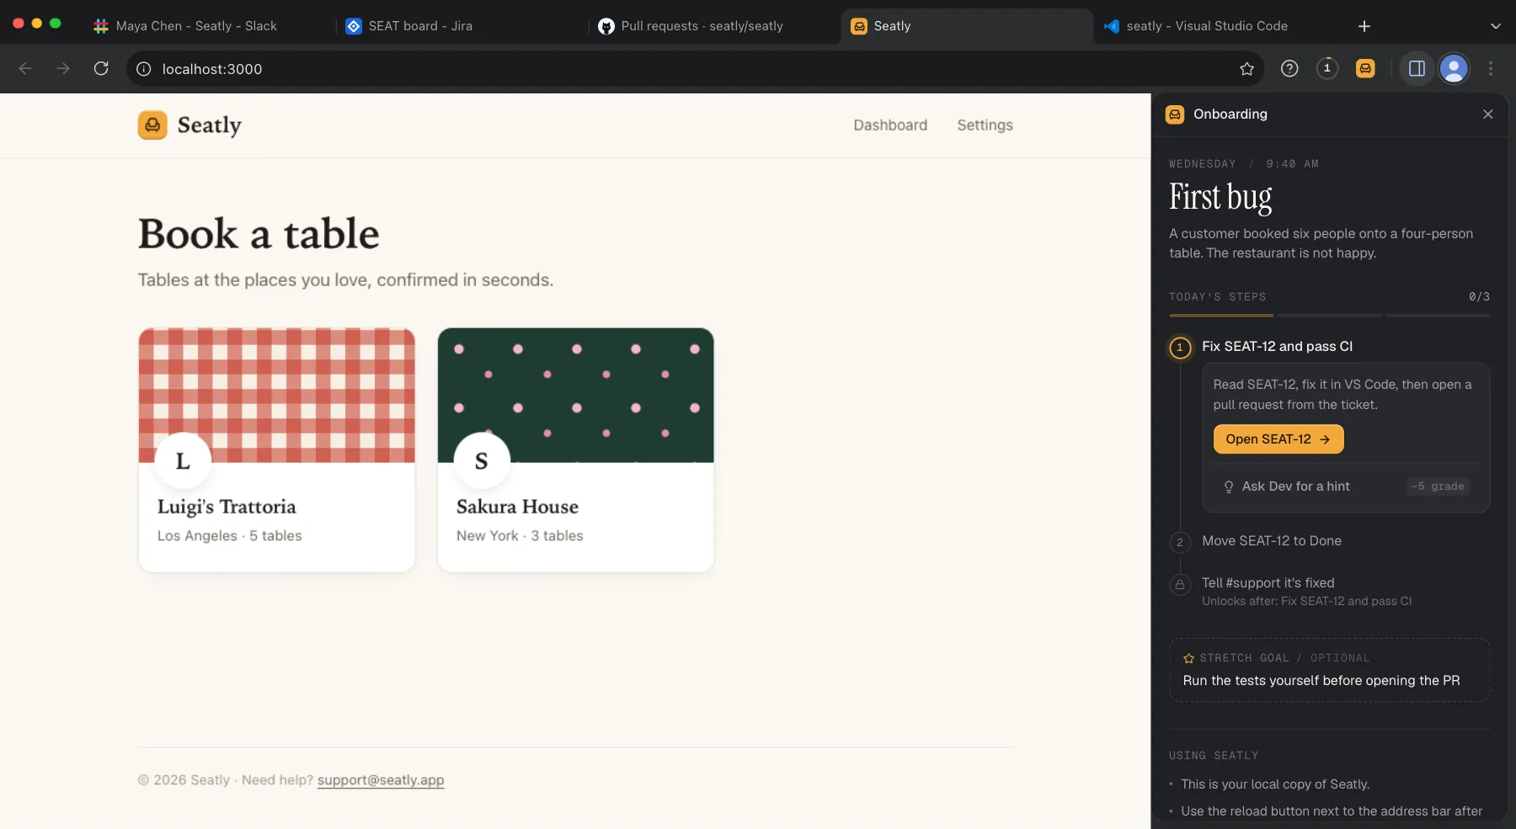Focus the localhost:3000 address bar
This screenshot has width=1516, height=829.
point(695,69)
